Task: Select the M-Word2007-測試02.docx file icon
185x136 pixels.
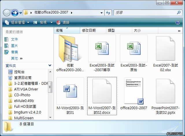Action: [x=102, y=91]
